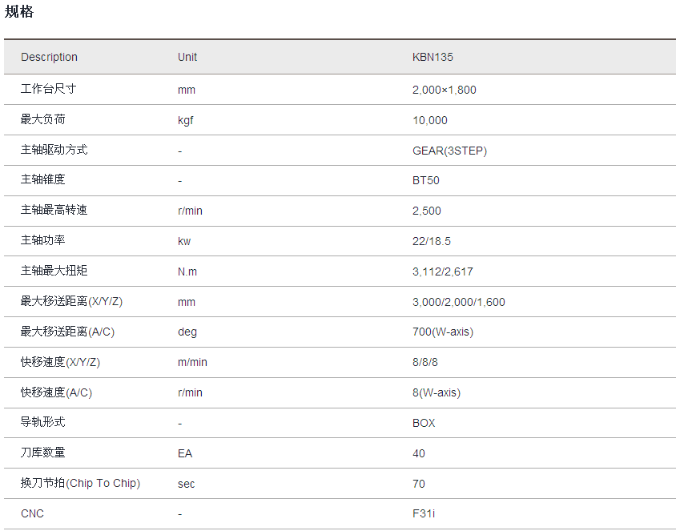Select the KBN135 model column header

point(433,57)
